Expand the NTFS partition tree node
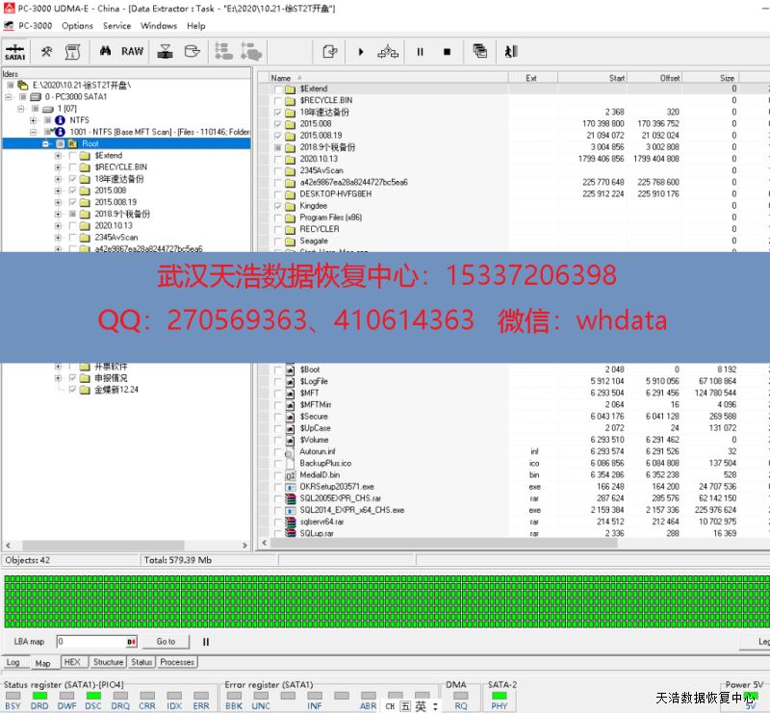The image size is (770, 713). pyautogui.click(x=34, y=120)
